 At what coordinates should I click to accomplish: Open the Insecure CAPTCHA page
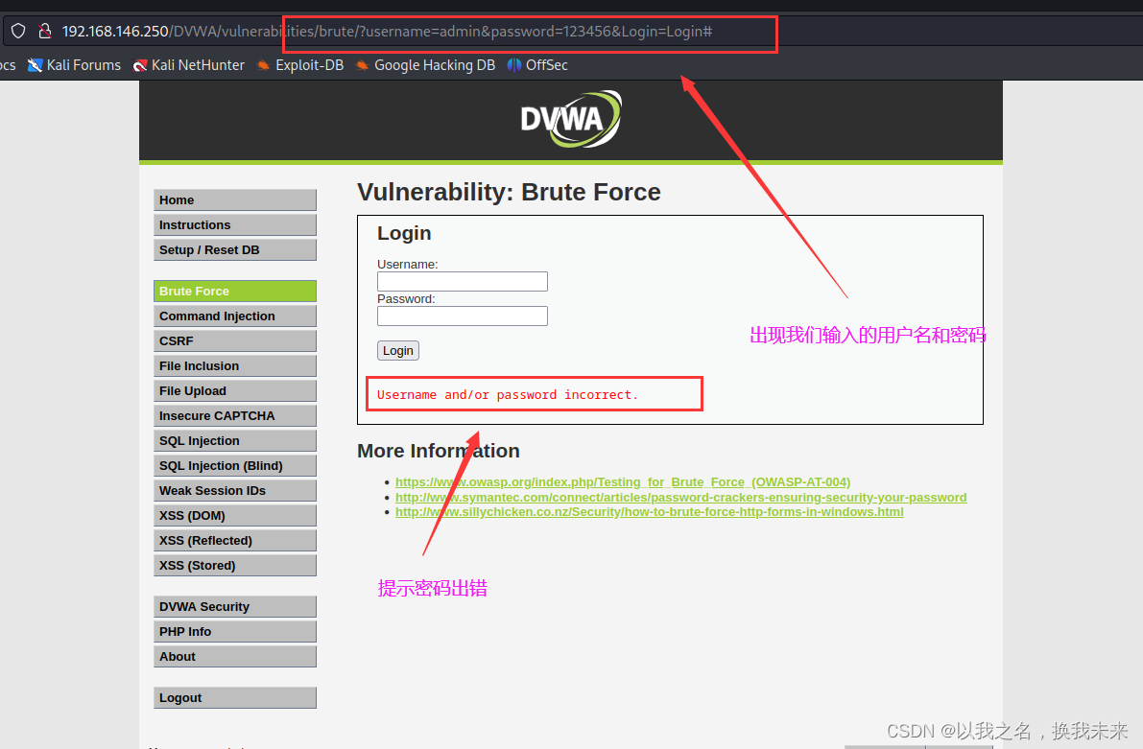235,416
